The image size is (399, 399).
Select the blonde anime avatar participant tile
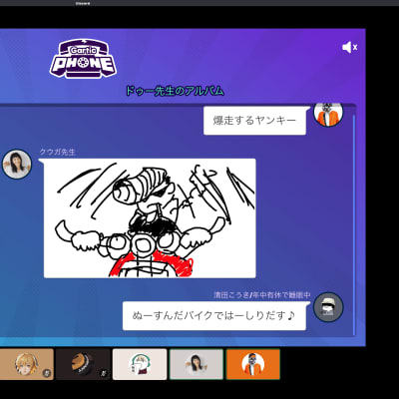tap(26, 364)
